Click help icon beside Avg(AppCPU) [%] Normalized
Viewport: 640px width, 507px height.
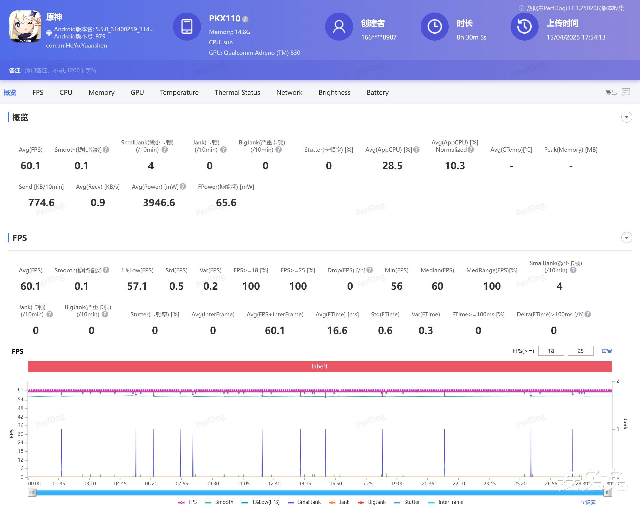(471, 150)
